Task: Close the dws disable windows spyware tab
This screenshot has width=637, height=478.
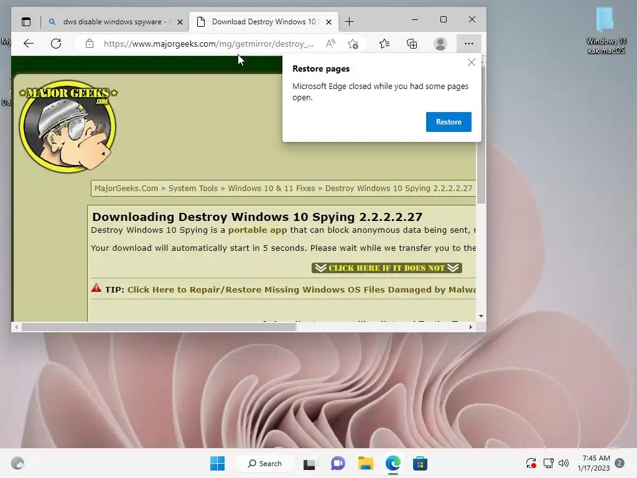Action: (180, 22)
